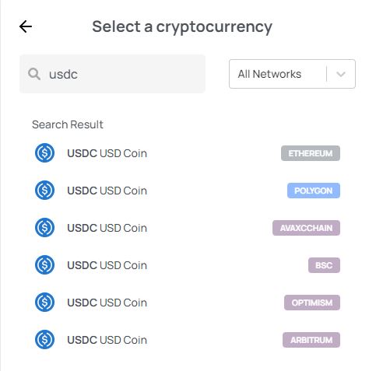
Task: Select the USDC coin icon for Arbitrum
Action: (45, 340)
